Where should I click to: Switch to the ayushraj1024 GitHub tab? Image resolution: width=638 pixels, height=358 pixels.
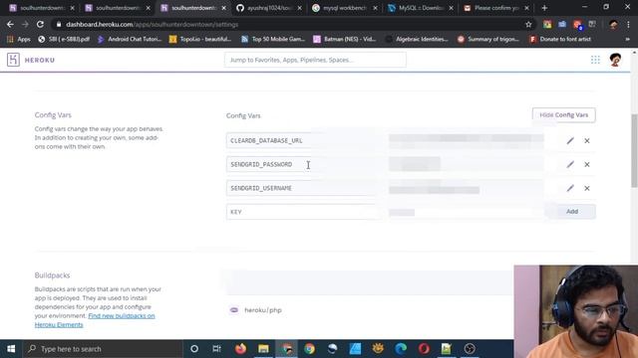(x=269, y=8)
